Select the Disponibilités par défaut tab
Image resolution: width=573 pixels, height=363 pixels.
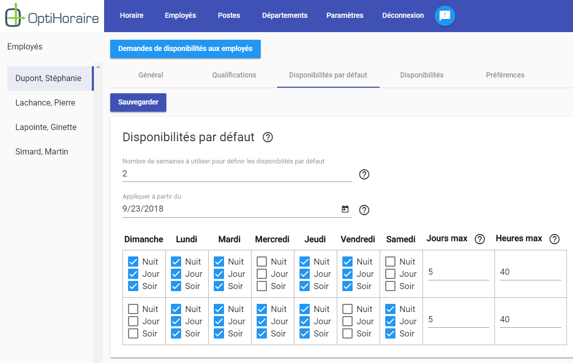point(328,75)
